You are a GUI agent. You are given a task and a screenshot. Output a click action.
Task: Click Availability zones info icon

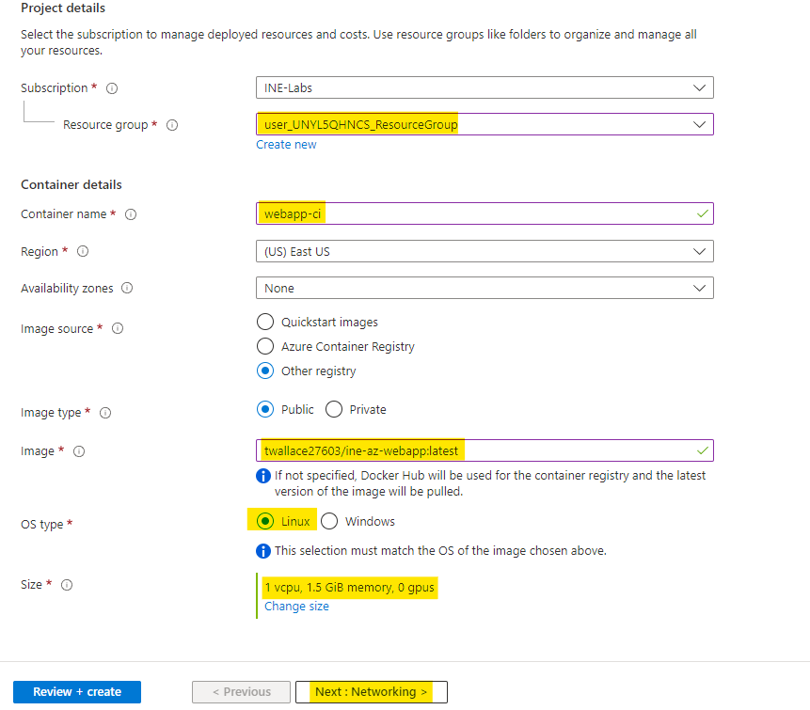pos(127,289)
